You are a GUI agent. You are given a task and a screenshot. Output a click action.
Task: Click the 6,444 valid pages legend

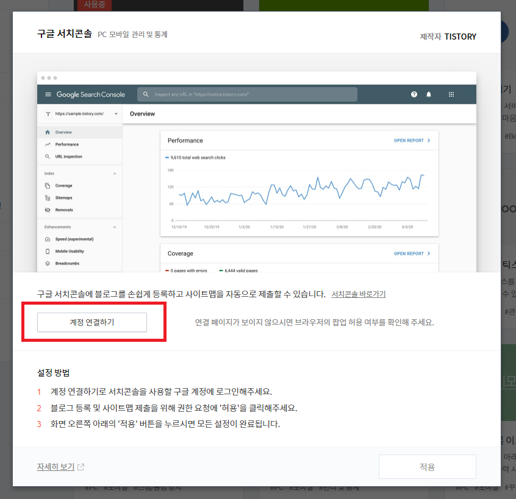238,271
